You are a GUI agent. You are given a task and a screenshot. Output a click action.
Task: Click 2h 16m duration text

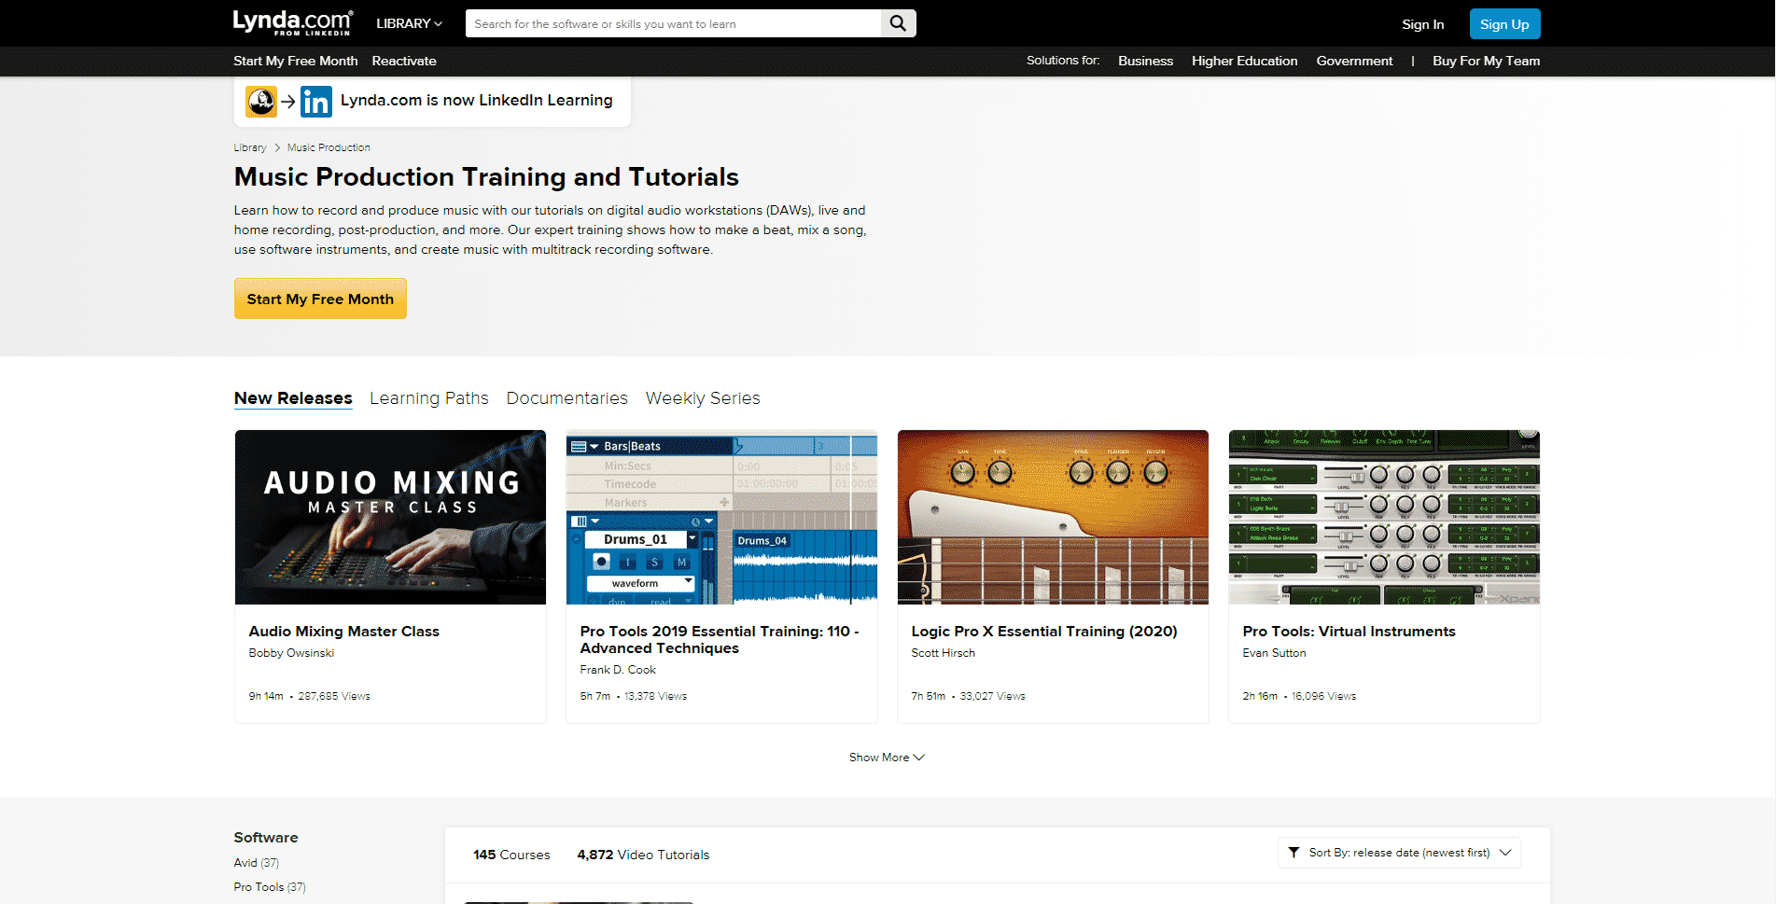(x=1260, y=696)
